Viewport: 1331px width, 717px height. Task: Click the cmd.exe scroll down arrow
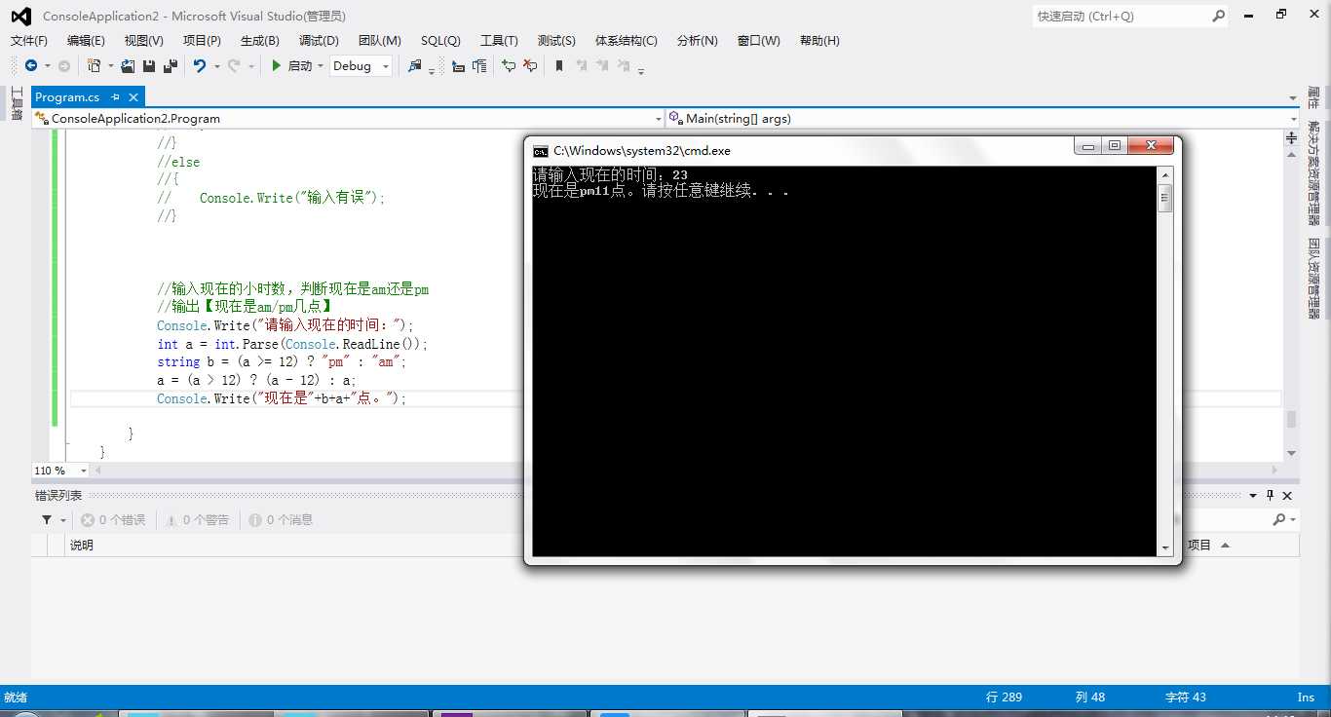pos(1164,548)
